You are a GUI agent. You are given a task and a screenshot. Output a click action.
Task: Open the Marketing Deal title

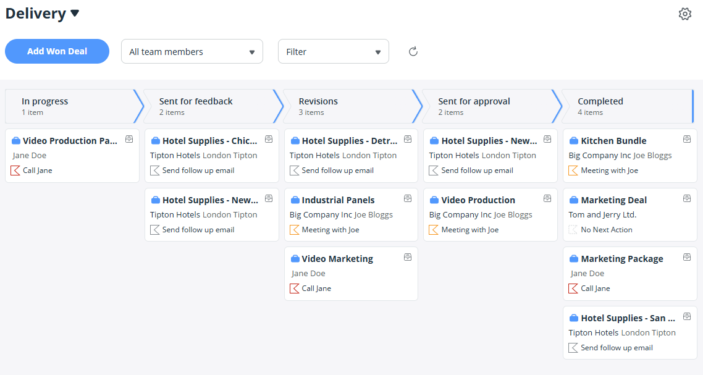(x=614, y=200)
